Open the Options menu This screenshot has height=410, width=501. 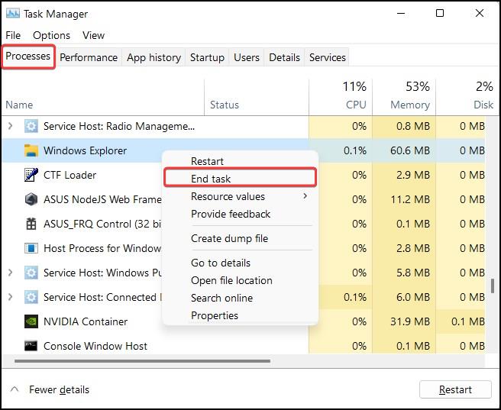click(x=51, y=35)
